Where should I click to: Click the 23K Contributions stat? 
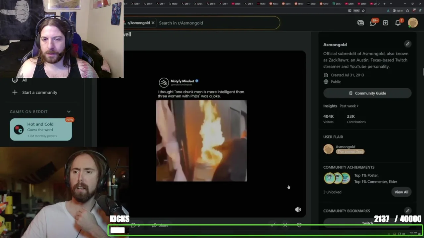356,119
